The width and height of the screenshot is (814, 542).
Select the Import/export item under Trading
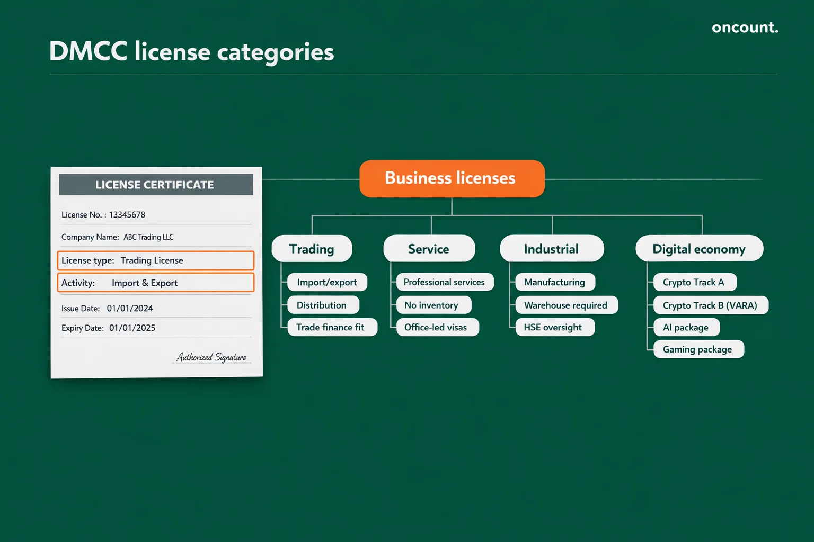[327, 282]
